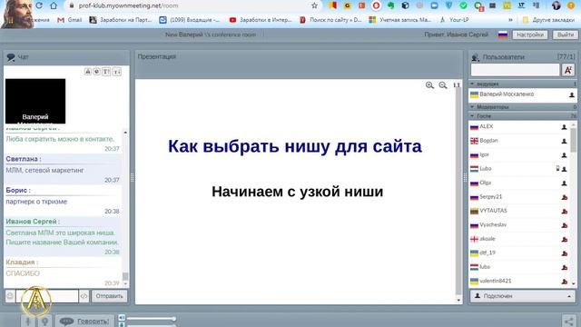
Task: Select guest valentin8421 in users list
Action: coord(518,281)
